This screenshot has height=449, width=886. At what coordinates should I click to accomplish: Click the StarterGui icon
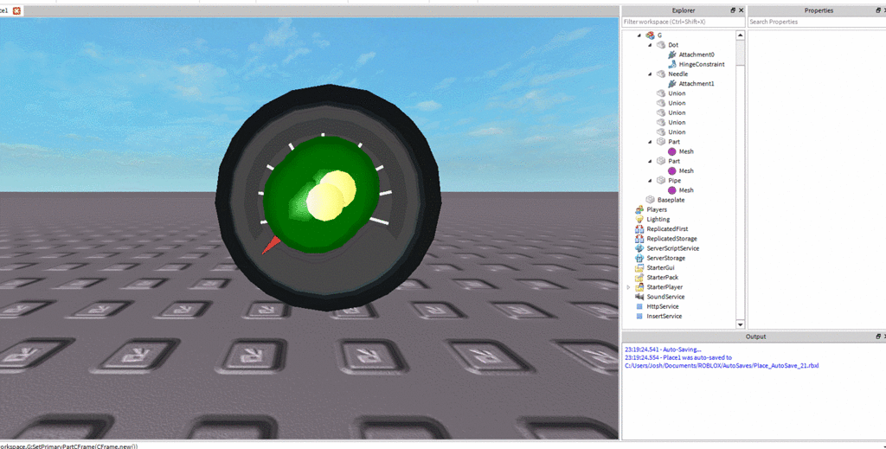click(639, 267)
